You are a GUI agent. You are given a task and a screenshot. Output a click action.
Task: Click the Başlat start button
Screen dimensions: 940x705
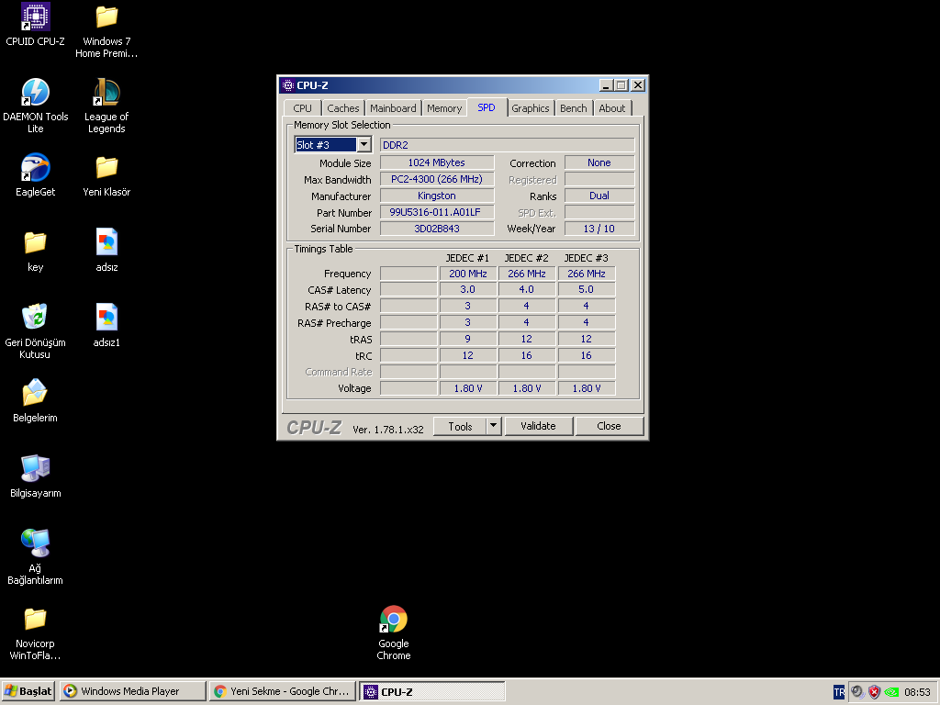pos(28,691)
